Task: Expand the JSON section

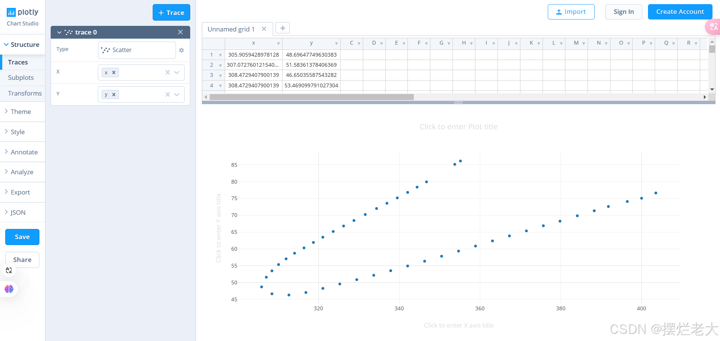Action: [23, 212]
